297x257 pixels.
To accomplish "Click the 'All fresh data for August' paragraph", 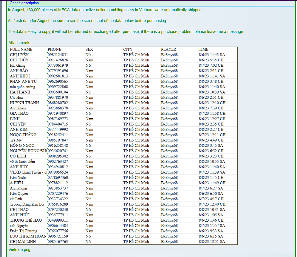I will tap(87, 21).
